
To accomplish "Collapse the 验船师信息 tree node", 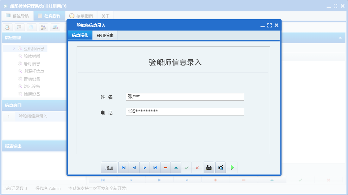I will pyautogui.click(x=14, y=48).
